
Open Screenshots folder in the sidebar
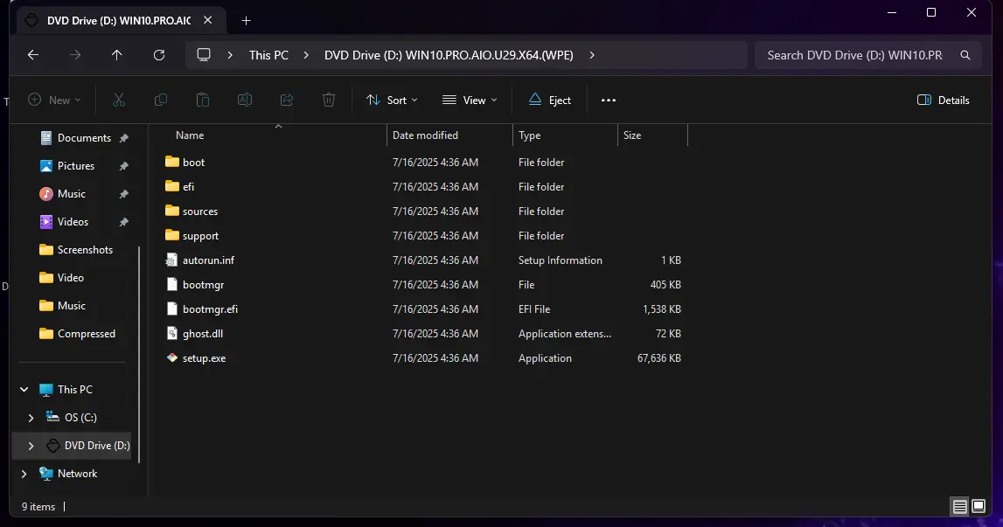[85, 250]
